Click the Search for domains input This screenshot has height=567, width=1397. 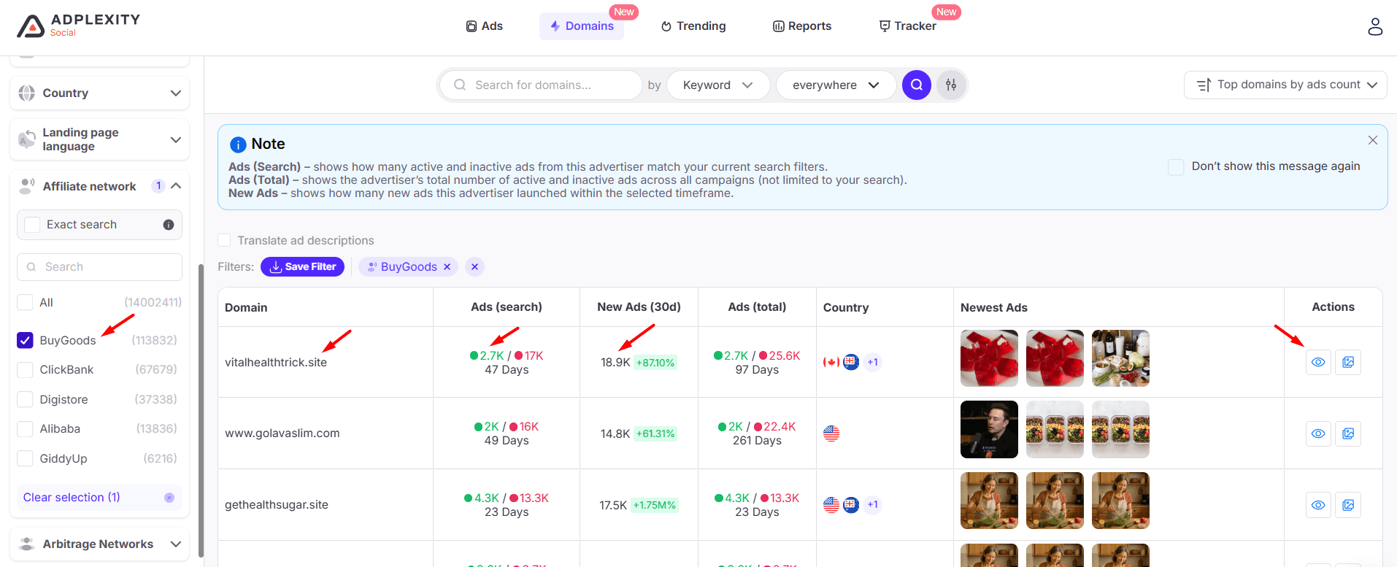[x=541, y=85]
